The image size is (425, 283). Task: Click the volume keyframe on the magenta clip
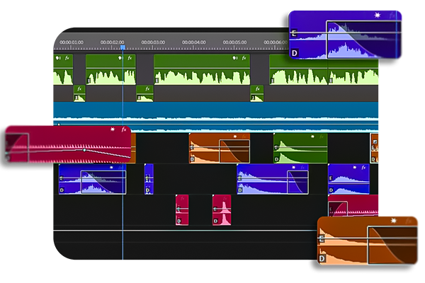point(84,150)
